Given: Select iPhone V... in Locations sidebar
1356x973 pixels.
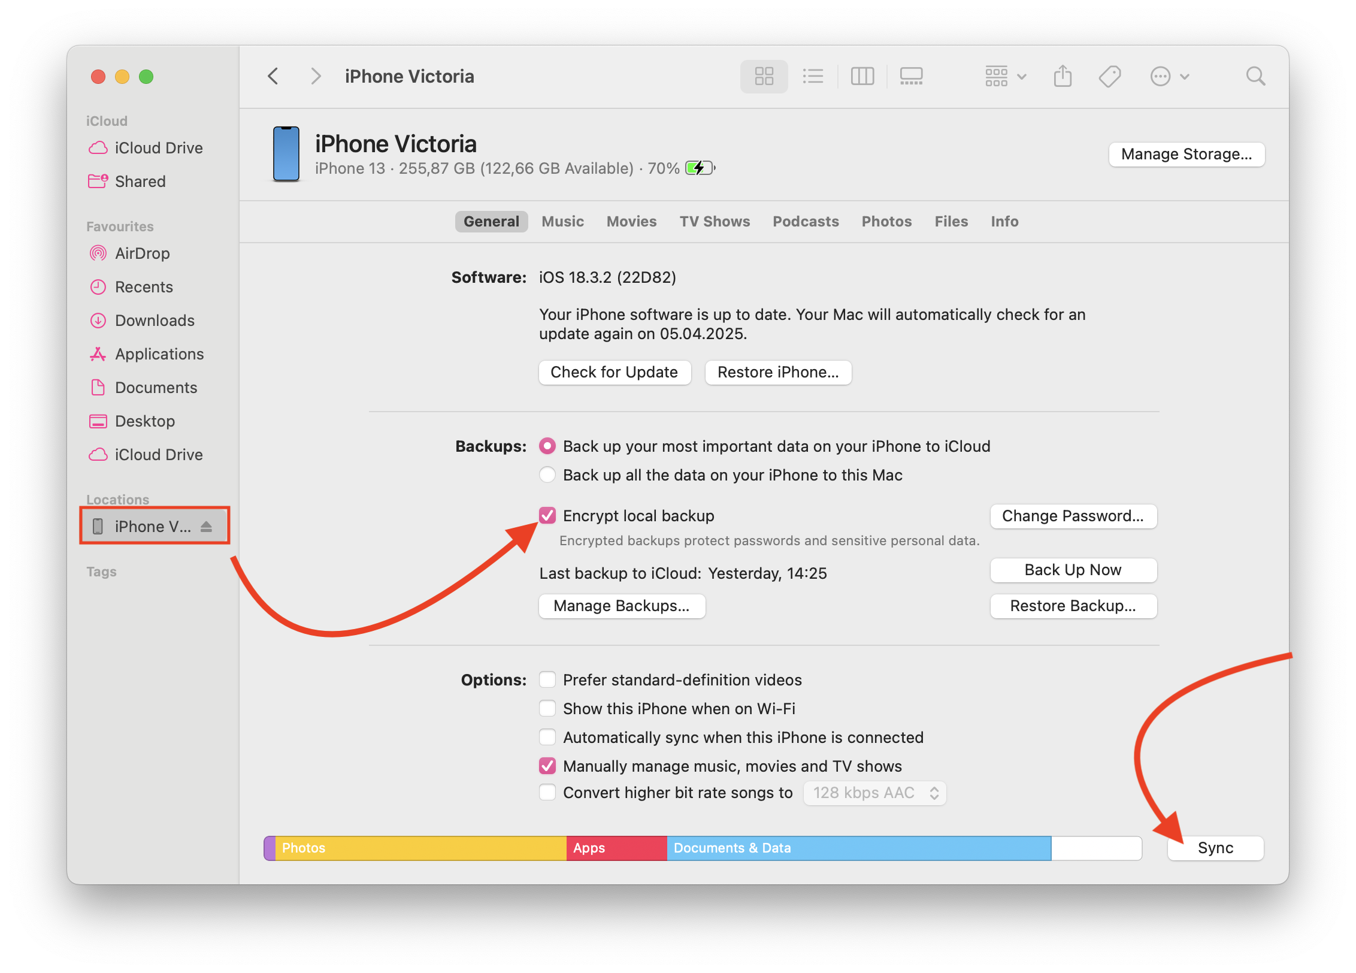Looking at the screenshot, I should (x=155, y=527).
